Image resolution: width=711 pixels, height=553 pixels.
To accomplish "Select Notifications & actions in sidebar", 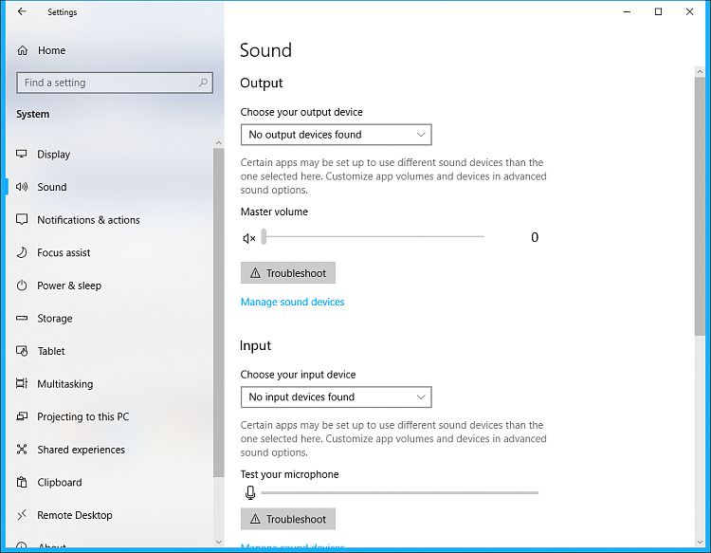I will pyautogui.click(x=88, y=220).
